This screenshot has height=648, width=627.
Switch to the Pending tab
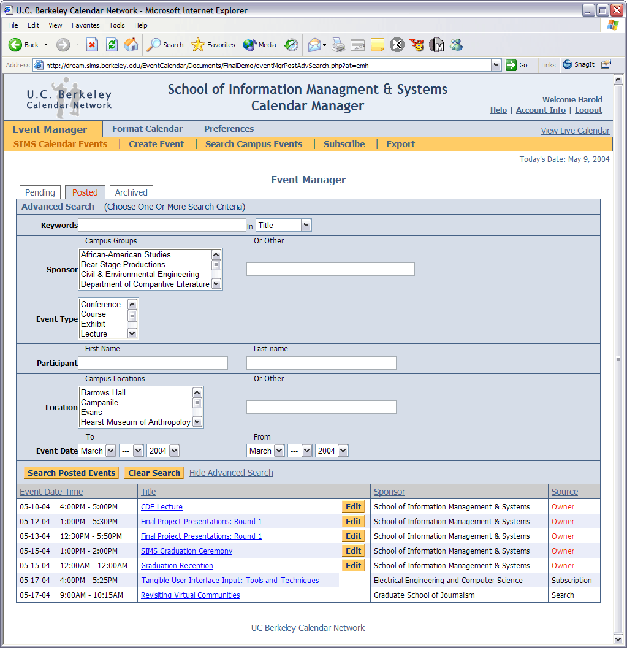click(40, 192)
